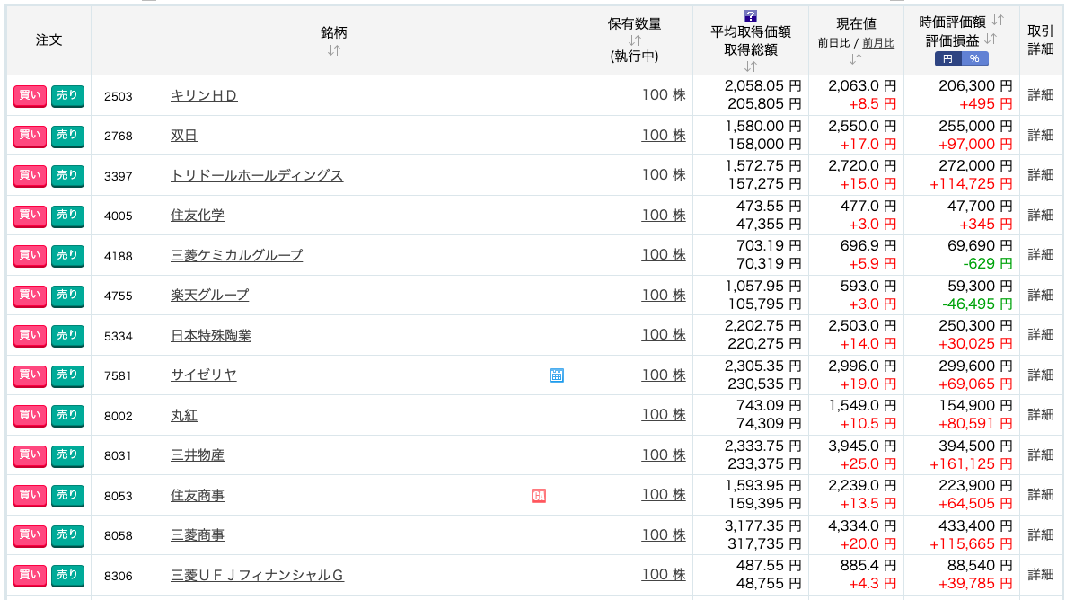Screen dimensions: 1066x600
Task: Open 詳細 for サイゼリヤ row
Action: point(1041,375)
